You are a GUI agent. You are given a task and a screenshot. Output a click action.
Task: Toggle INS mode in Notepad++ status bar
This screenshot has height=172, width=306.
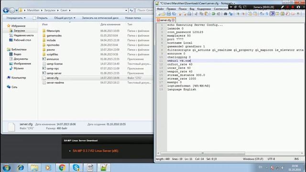point(296,159)
